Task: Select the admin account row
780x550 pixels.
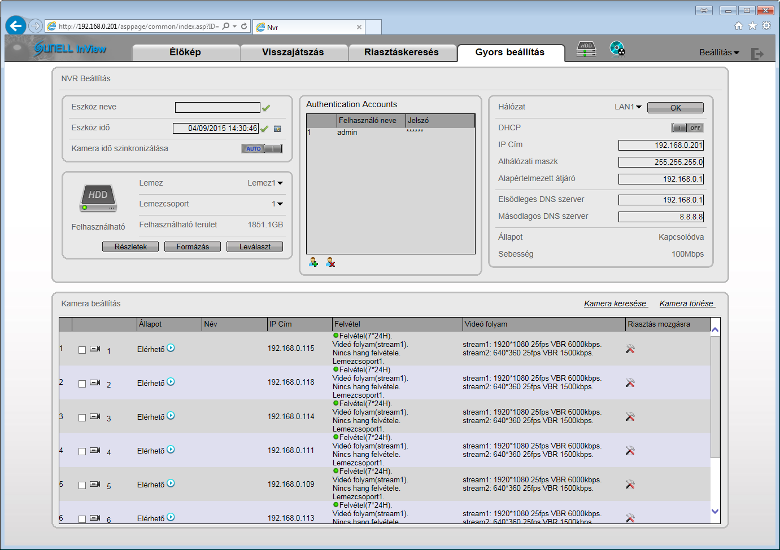Action: click(x=390, y=132)
